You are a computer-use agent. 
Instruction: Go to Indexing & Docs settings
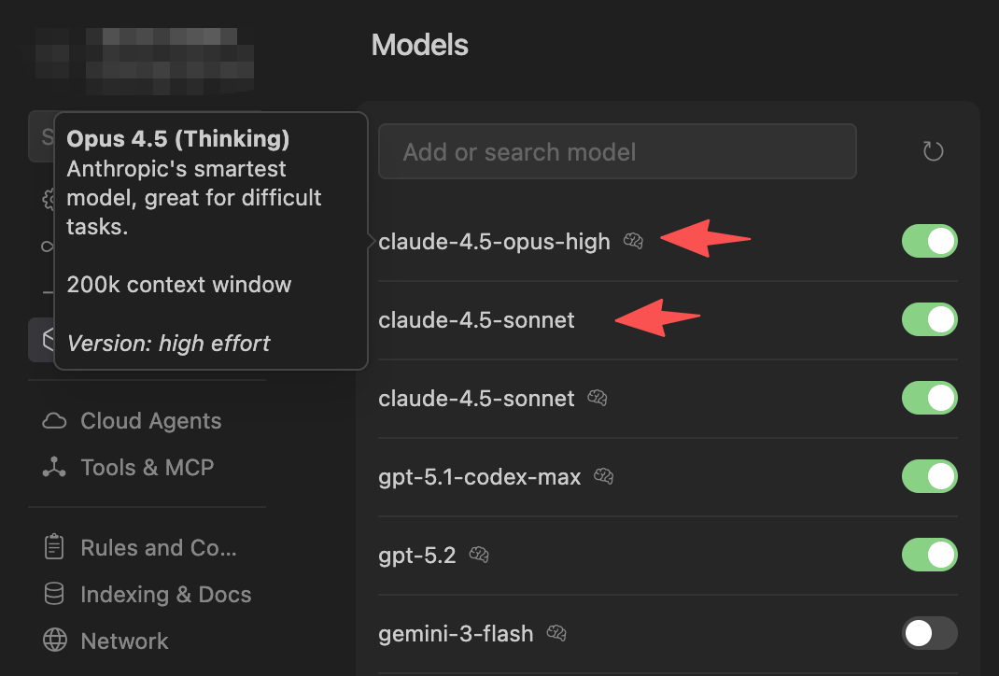[x=165, y=594]
